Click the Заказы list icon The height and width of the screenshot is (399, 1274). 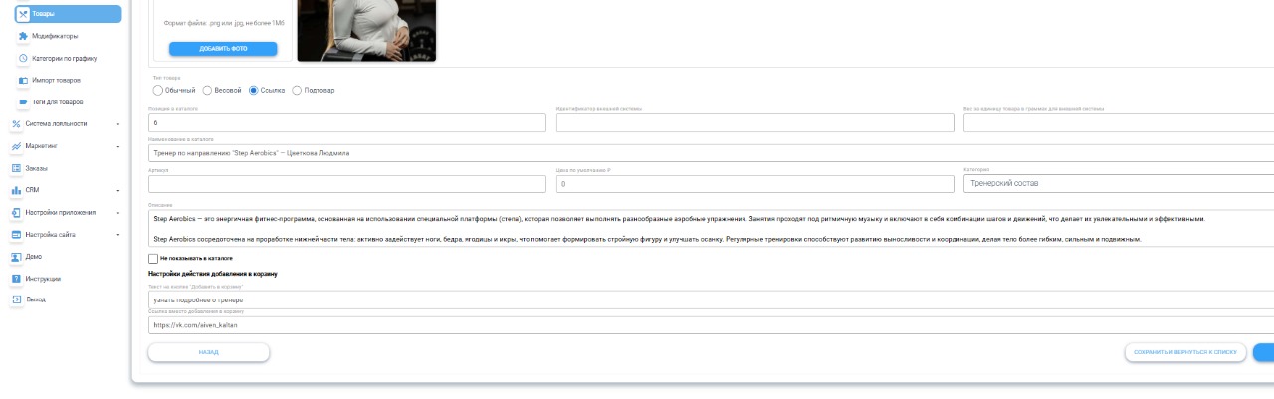click(16, 168)
